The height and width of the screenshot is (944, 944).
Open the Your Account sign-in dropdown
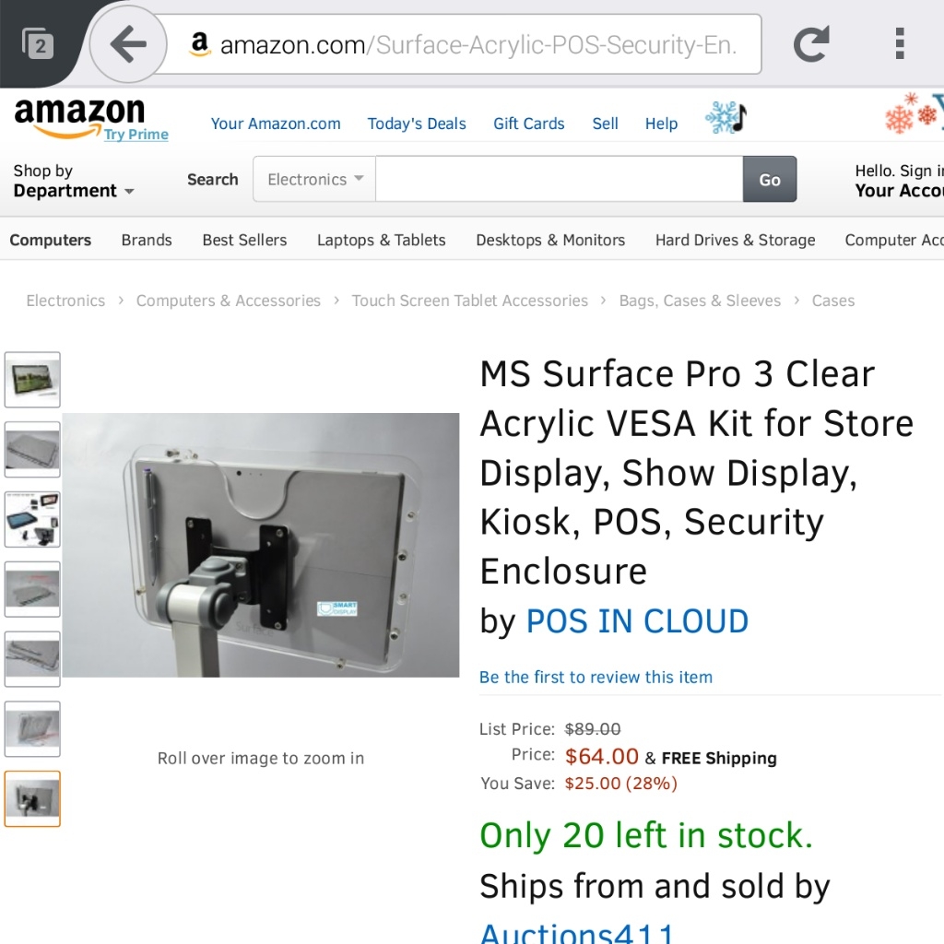[899, 181]
